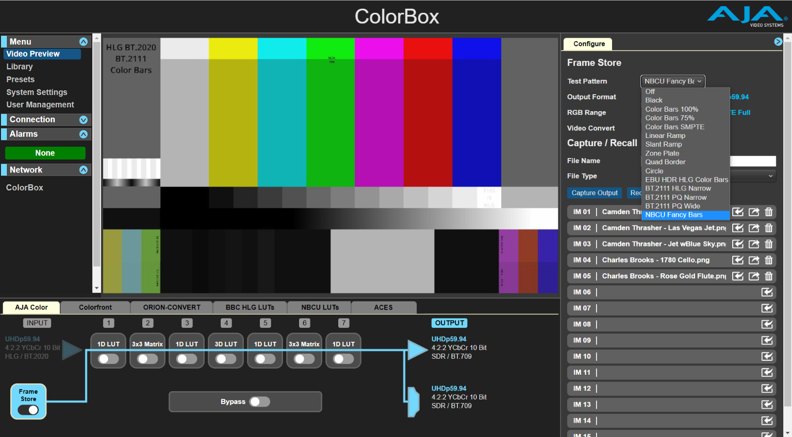
Task: Click the store icon for IM 03
Action: (x=738, y=244)
